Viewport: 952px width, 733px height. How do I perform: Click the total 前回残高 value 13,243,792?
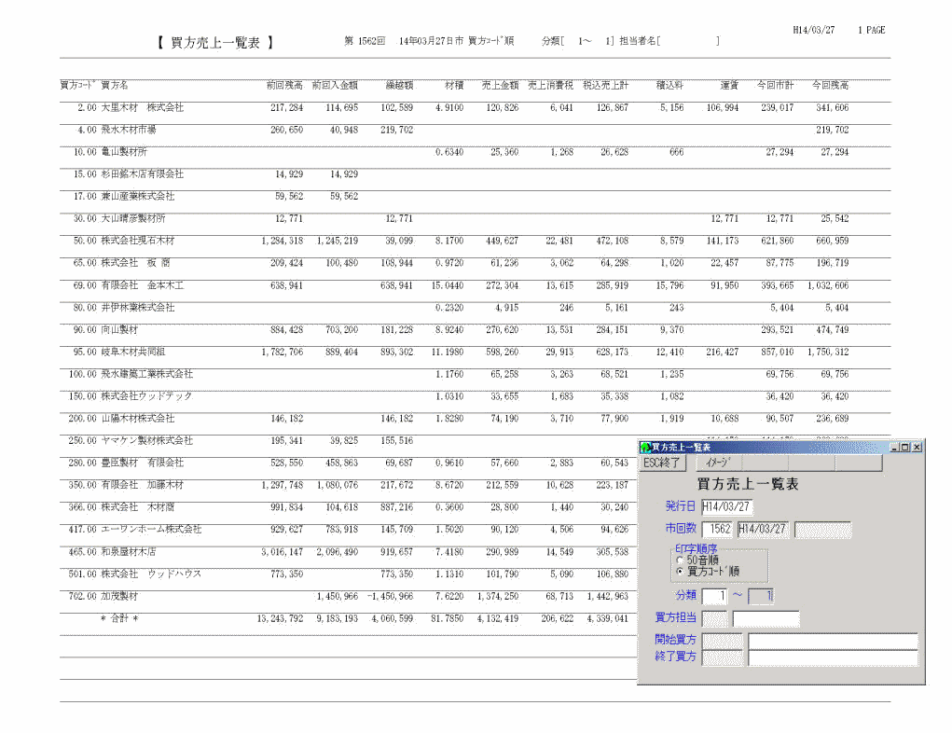[x=280, y=619]
